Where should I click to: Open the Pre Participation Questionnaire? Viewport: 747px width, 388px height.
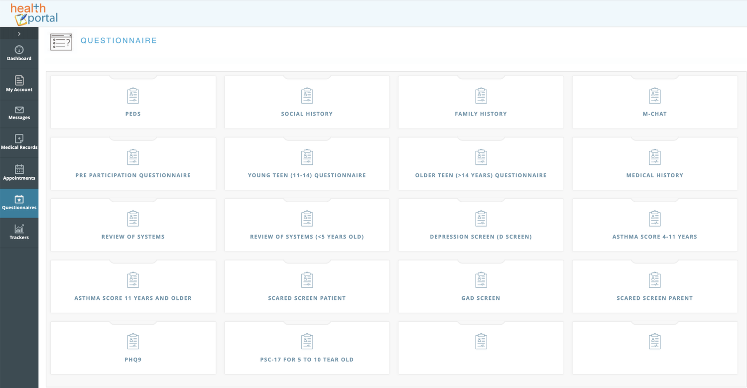pyautogui.click(x=133, y=164)
